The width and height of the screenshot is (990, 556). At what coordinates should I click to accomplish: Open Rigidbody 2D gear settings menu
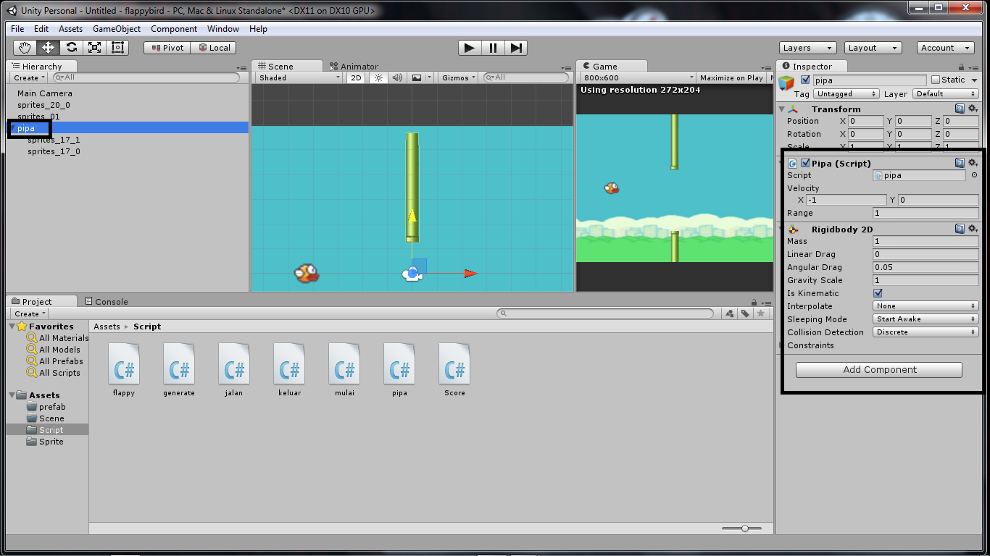click(x=973, y=229)
